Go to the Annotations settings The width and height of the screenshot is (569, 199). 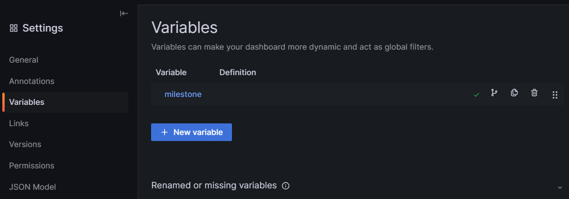coord(32,81)
